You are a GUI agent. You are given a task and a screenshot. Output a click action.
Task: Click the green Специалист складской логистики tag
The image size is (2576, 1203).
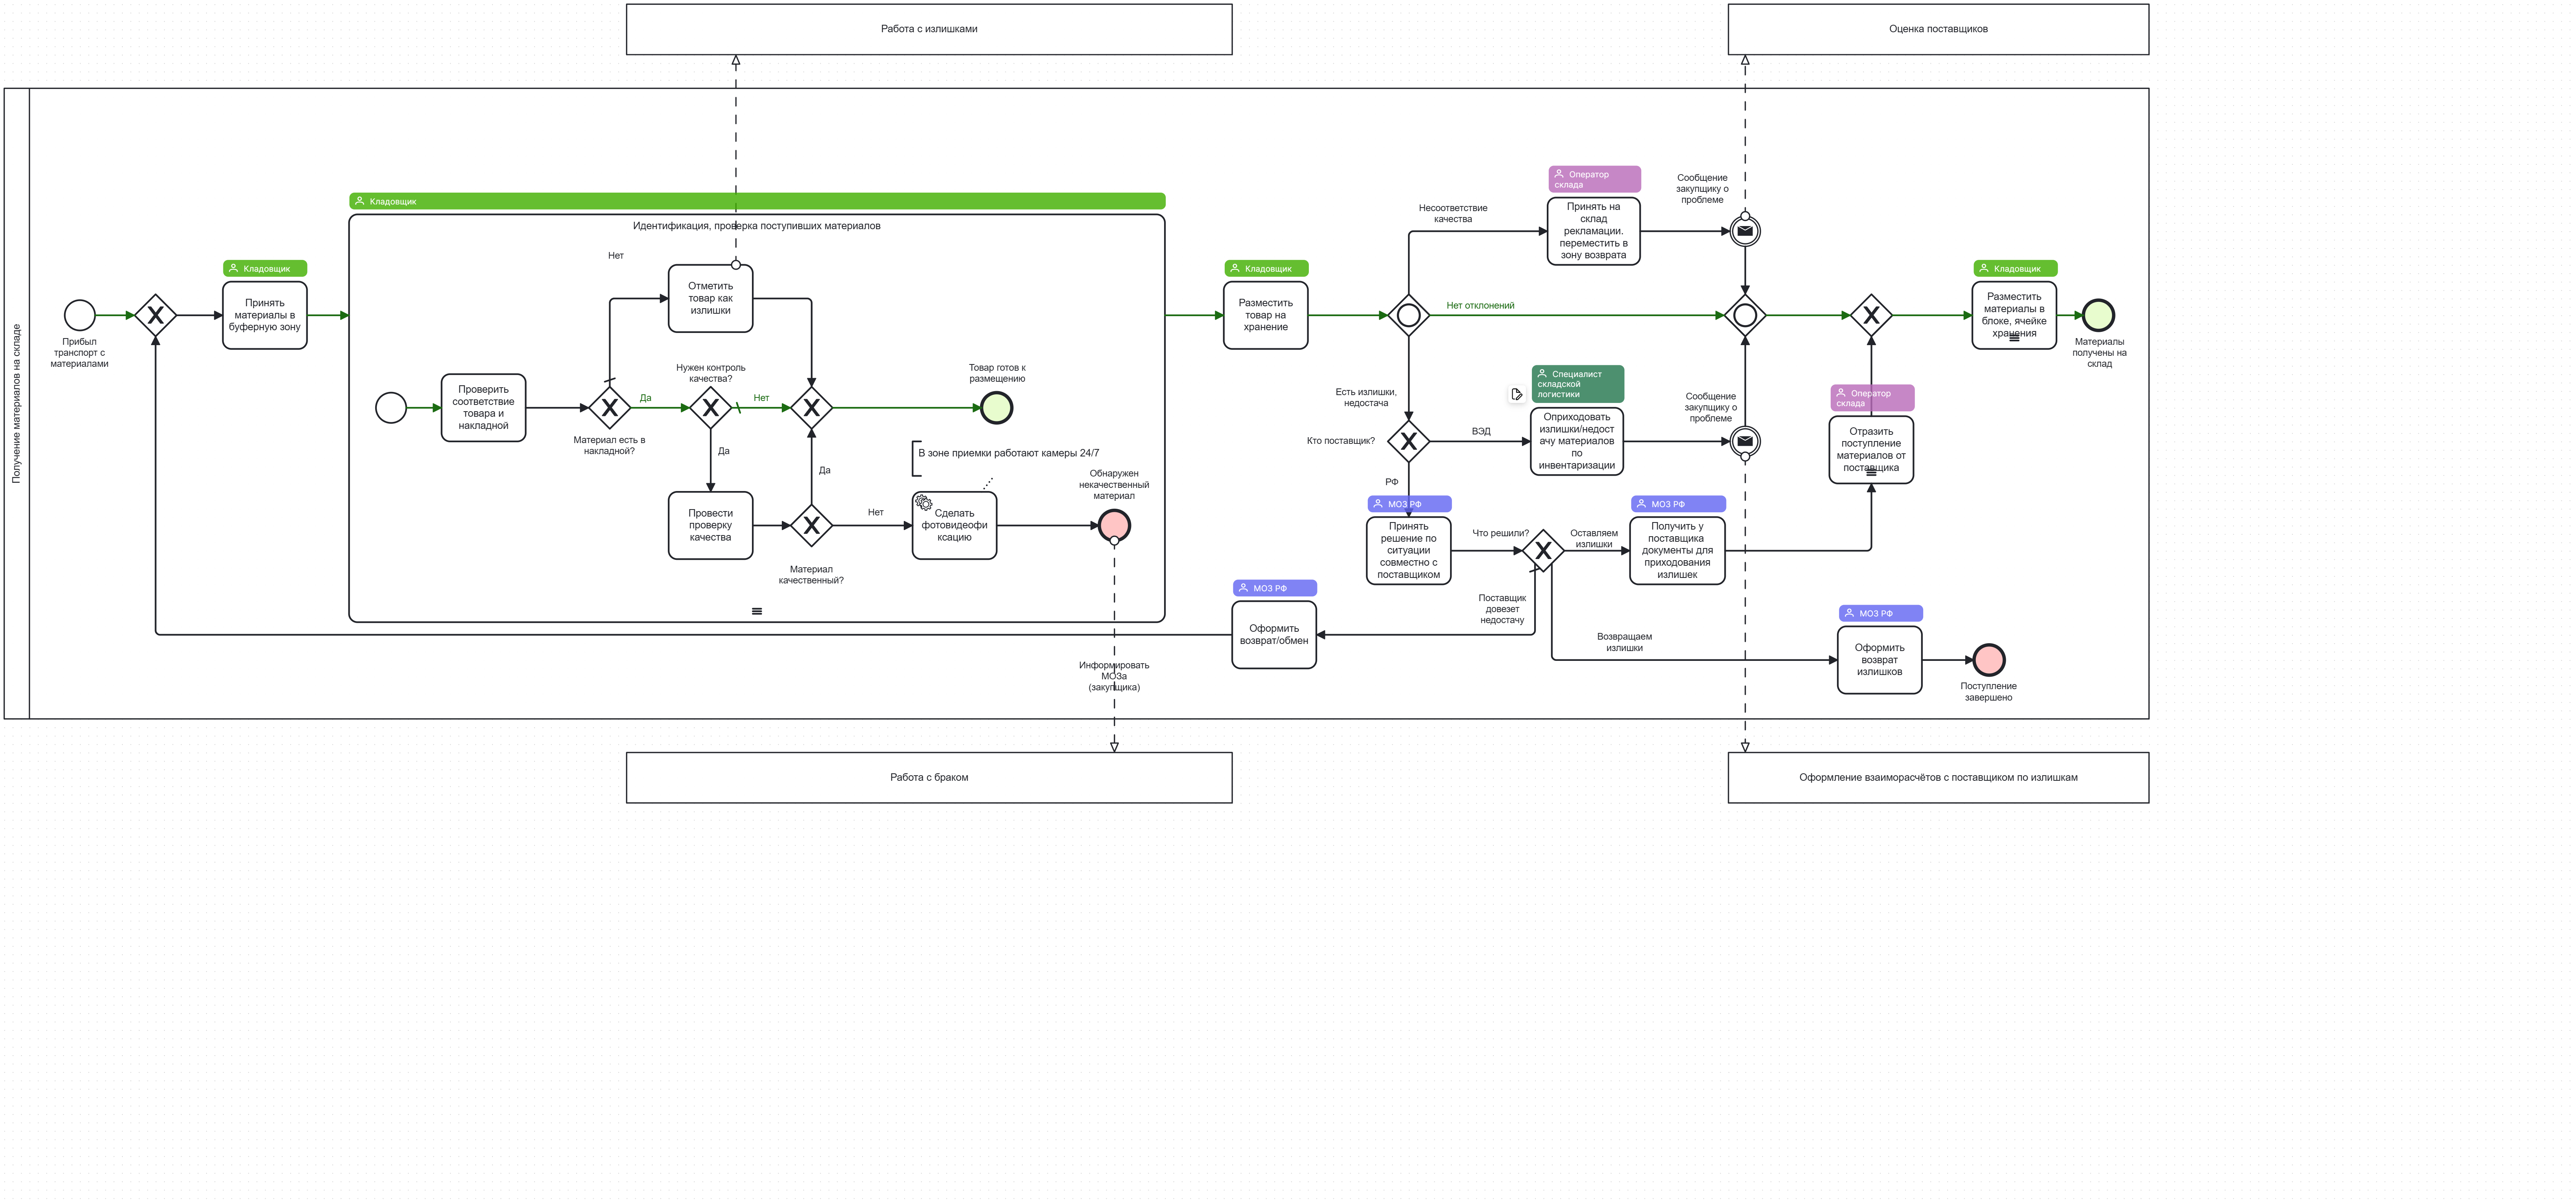(1577, 384)
